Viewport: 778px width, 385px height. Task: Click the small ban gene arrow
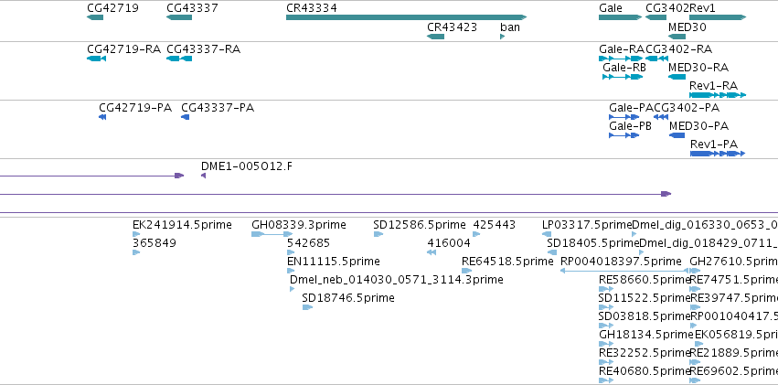(503, 37)
